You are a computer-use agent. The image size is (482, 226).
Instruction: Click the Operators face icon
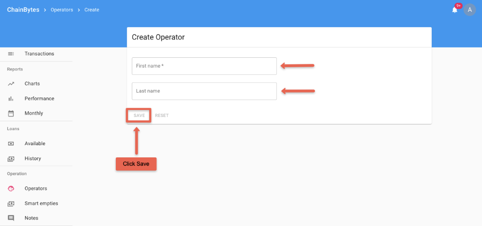coord(11,188)
